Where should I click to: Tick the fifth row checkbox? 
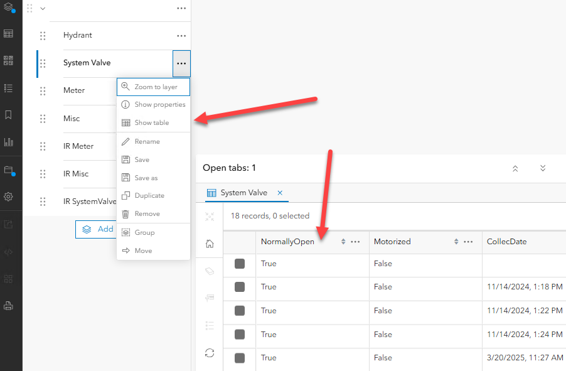pos(240,358)
